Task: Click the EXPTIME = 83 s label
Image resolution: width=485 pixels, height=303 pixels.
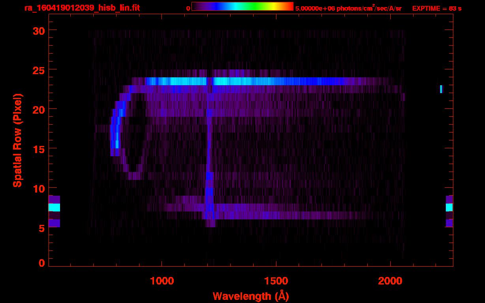Action: tap(436, 8)
